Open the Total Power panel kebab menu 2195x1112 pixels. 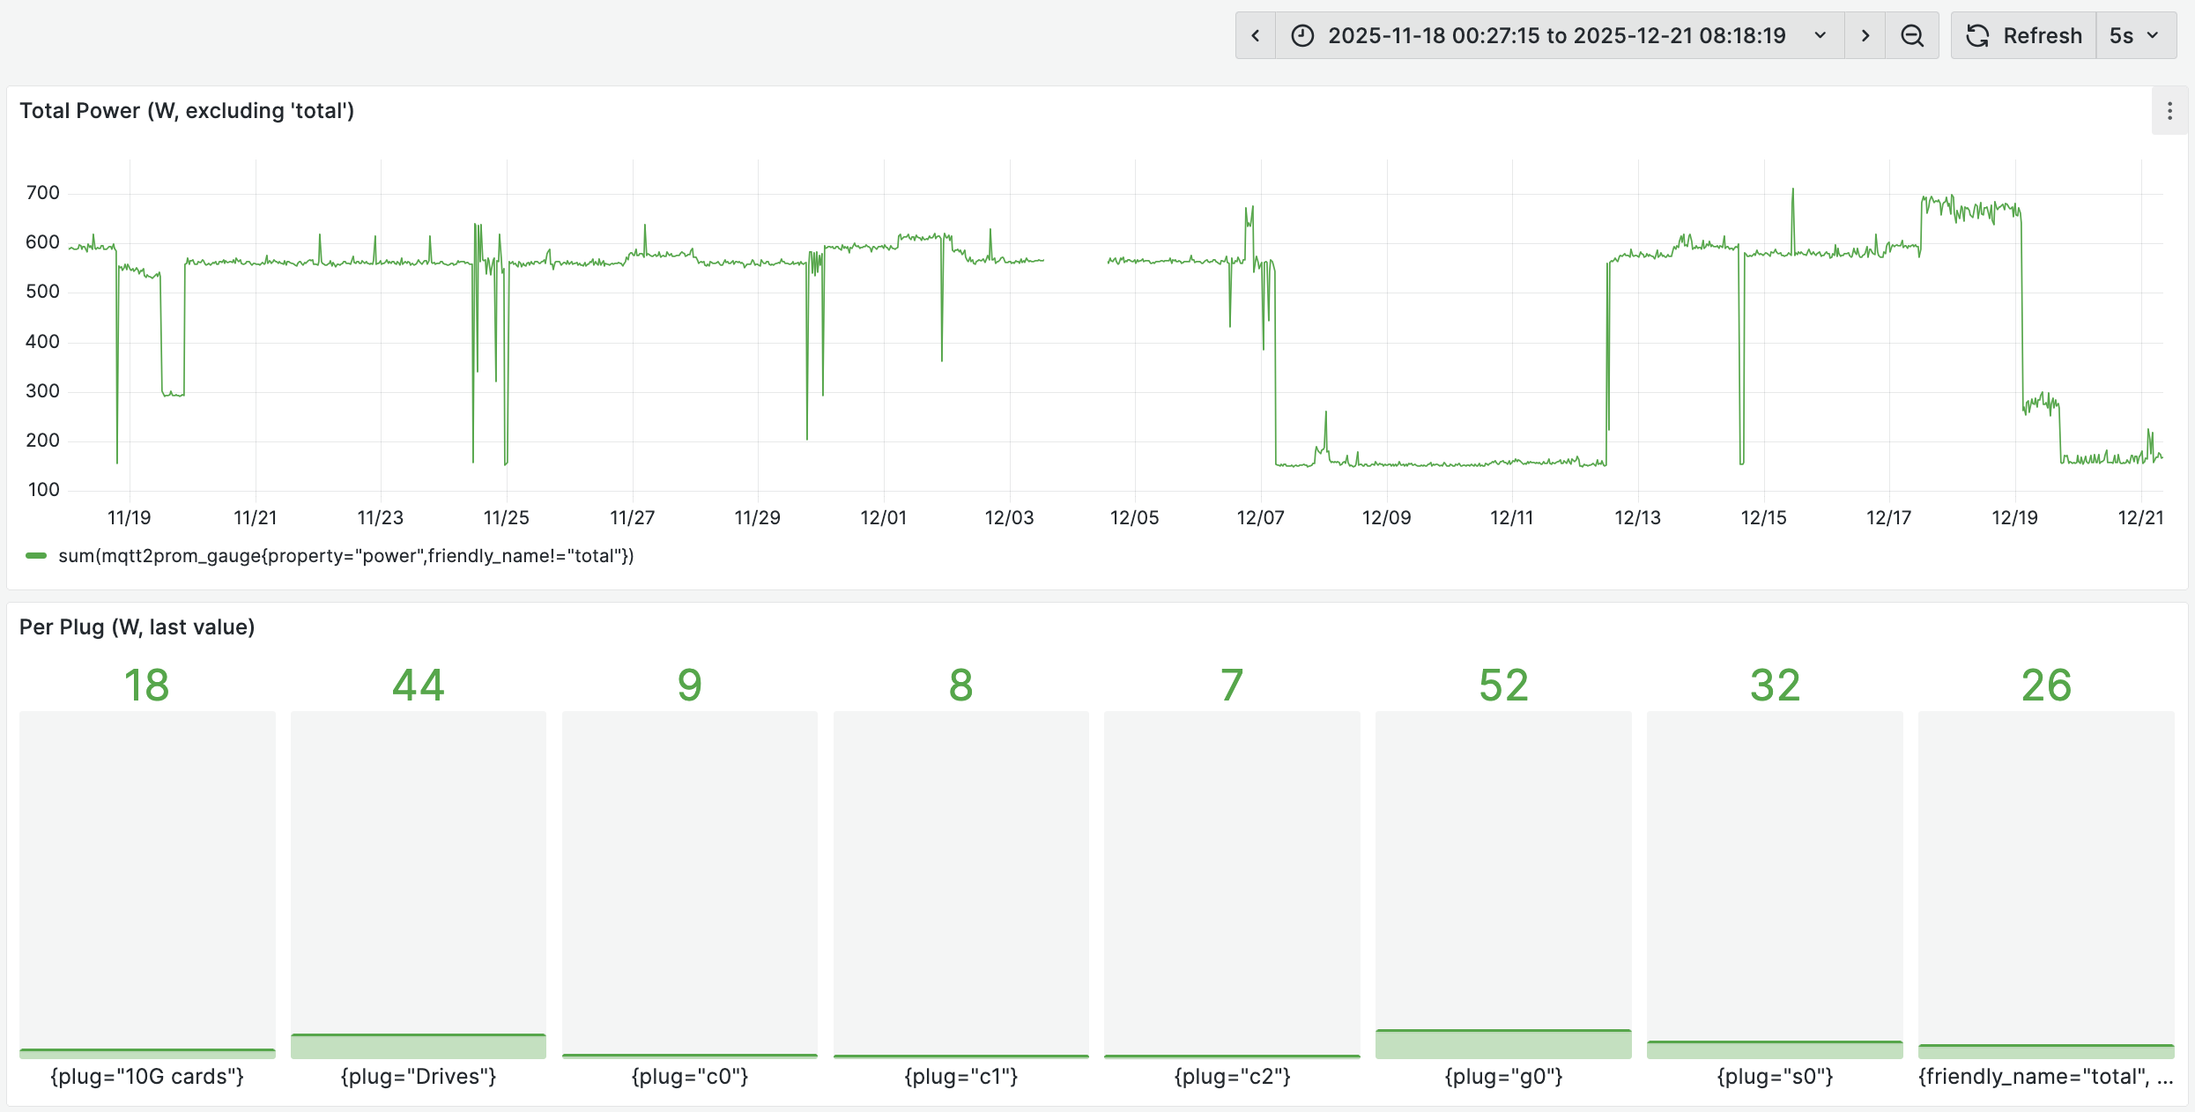pyautogui.click(x=2169, y=110)
